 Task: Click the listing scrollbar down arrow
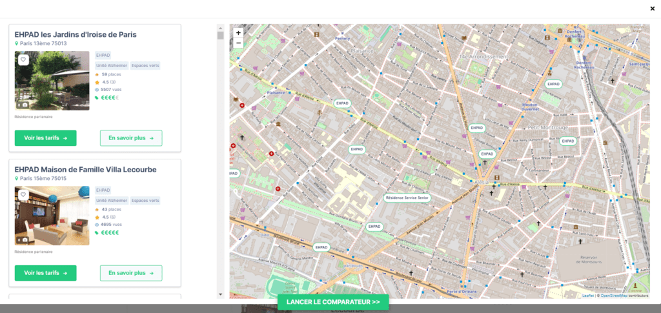(x=221, y=294)
